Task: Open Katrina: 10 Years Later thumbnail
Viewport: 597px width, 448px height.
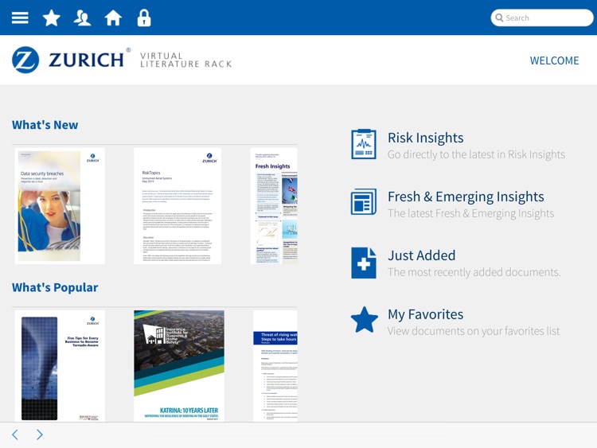Action: [x=179, y=366]
